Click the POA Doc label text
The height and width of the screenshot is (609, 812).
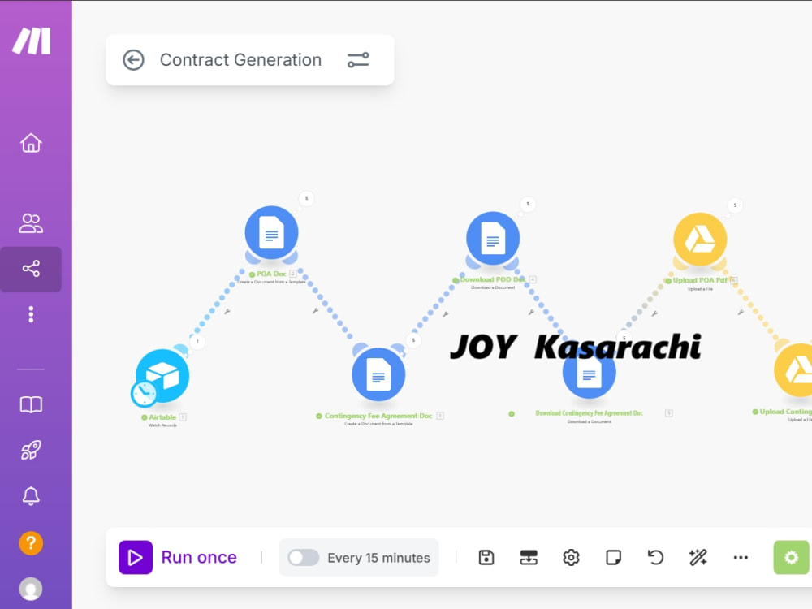tap(271, 274)
